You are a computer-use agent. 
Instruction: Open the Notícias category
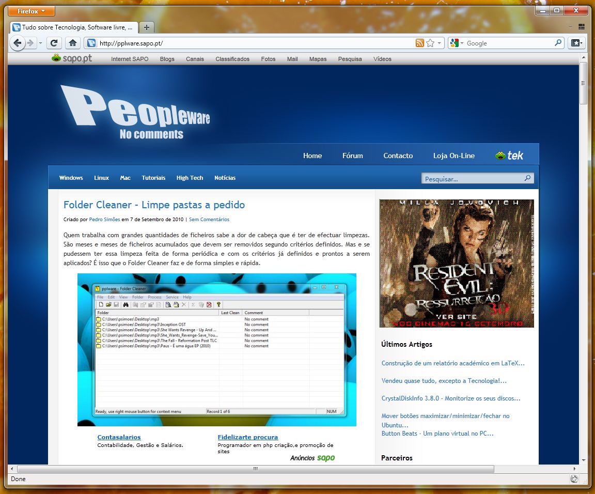coord(225,178)
